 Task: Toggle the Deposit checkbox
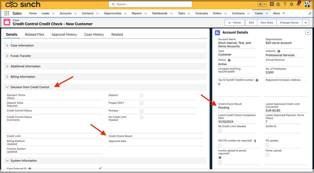point(141,96)
